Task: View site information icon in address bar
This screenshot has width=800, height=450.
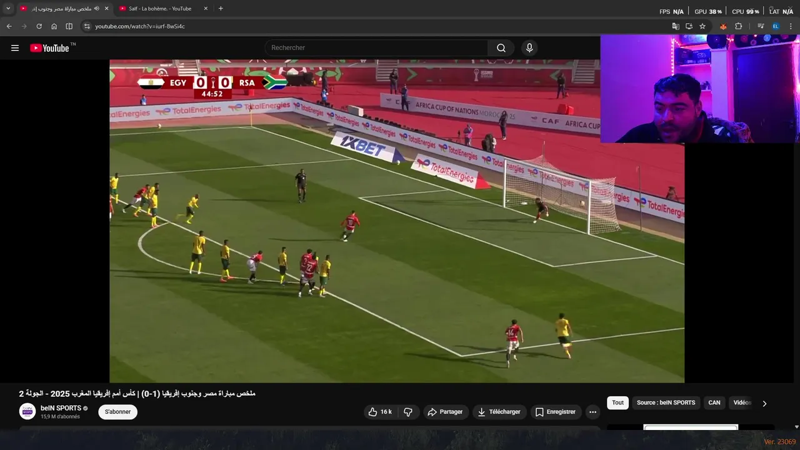Action: click(x=87, y=26)
